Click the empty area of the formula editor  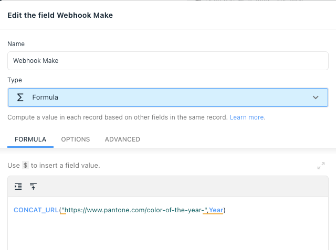coord(168,233)
